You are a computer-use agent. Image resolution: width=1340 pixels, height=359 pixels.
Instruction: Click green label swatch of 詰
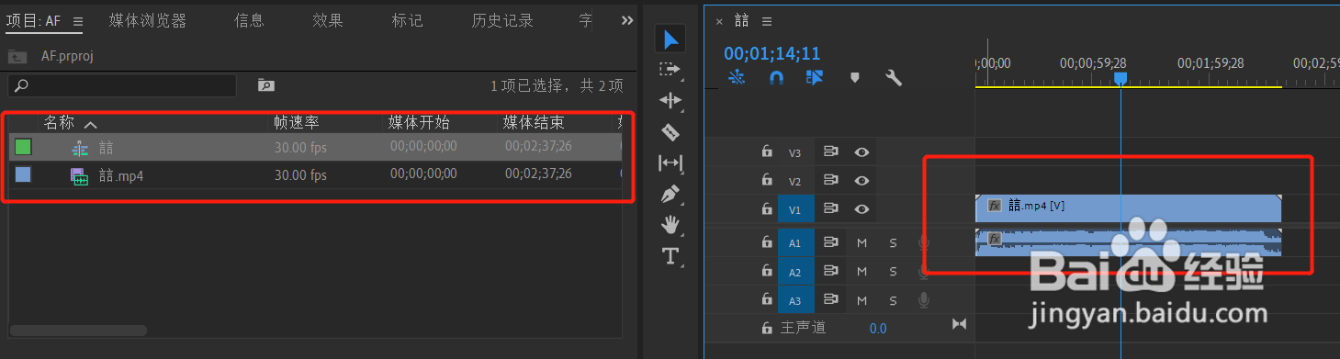[23, 146]
